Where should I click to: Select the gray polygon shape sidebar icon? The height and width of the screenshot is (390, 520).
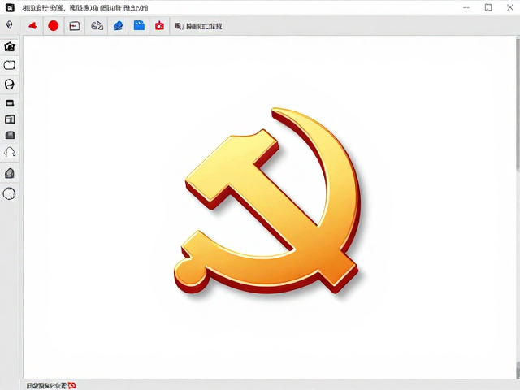(10, 173)
